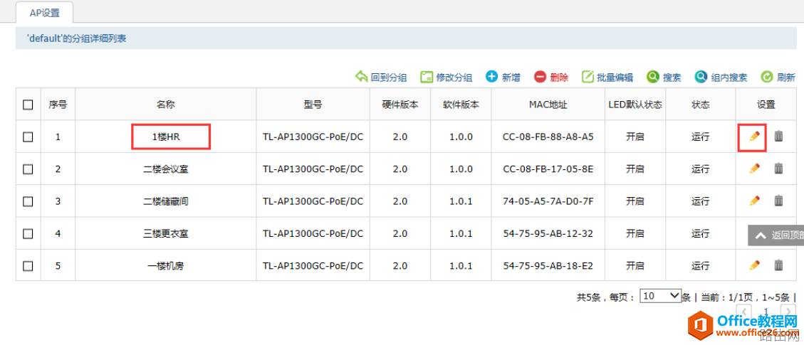Select the name cell 二楼储藏间
Image resolution: width=804 pixels, height=345 pixels.
tap(166, 201)
